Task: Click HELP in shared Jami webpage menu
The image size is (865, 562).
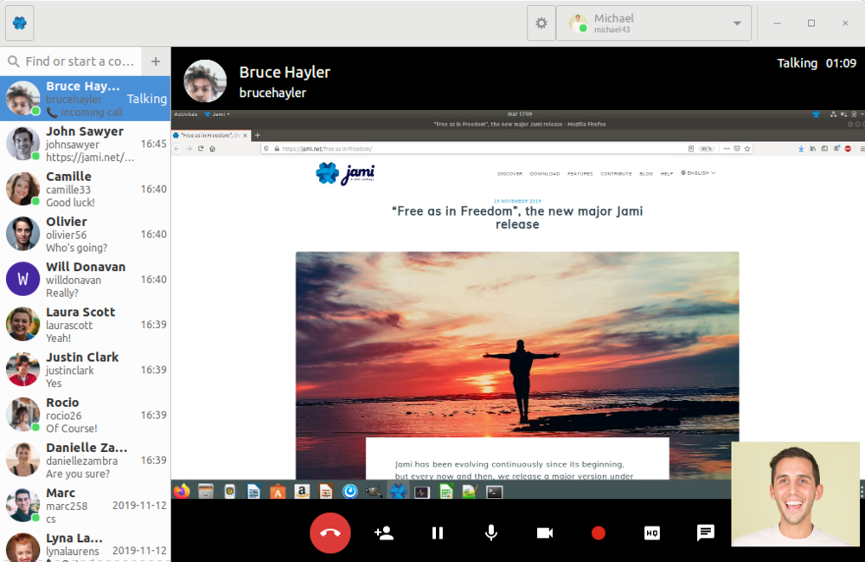Action: pos(667,174)
